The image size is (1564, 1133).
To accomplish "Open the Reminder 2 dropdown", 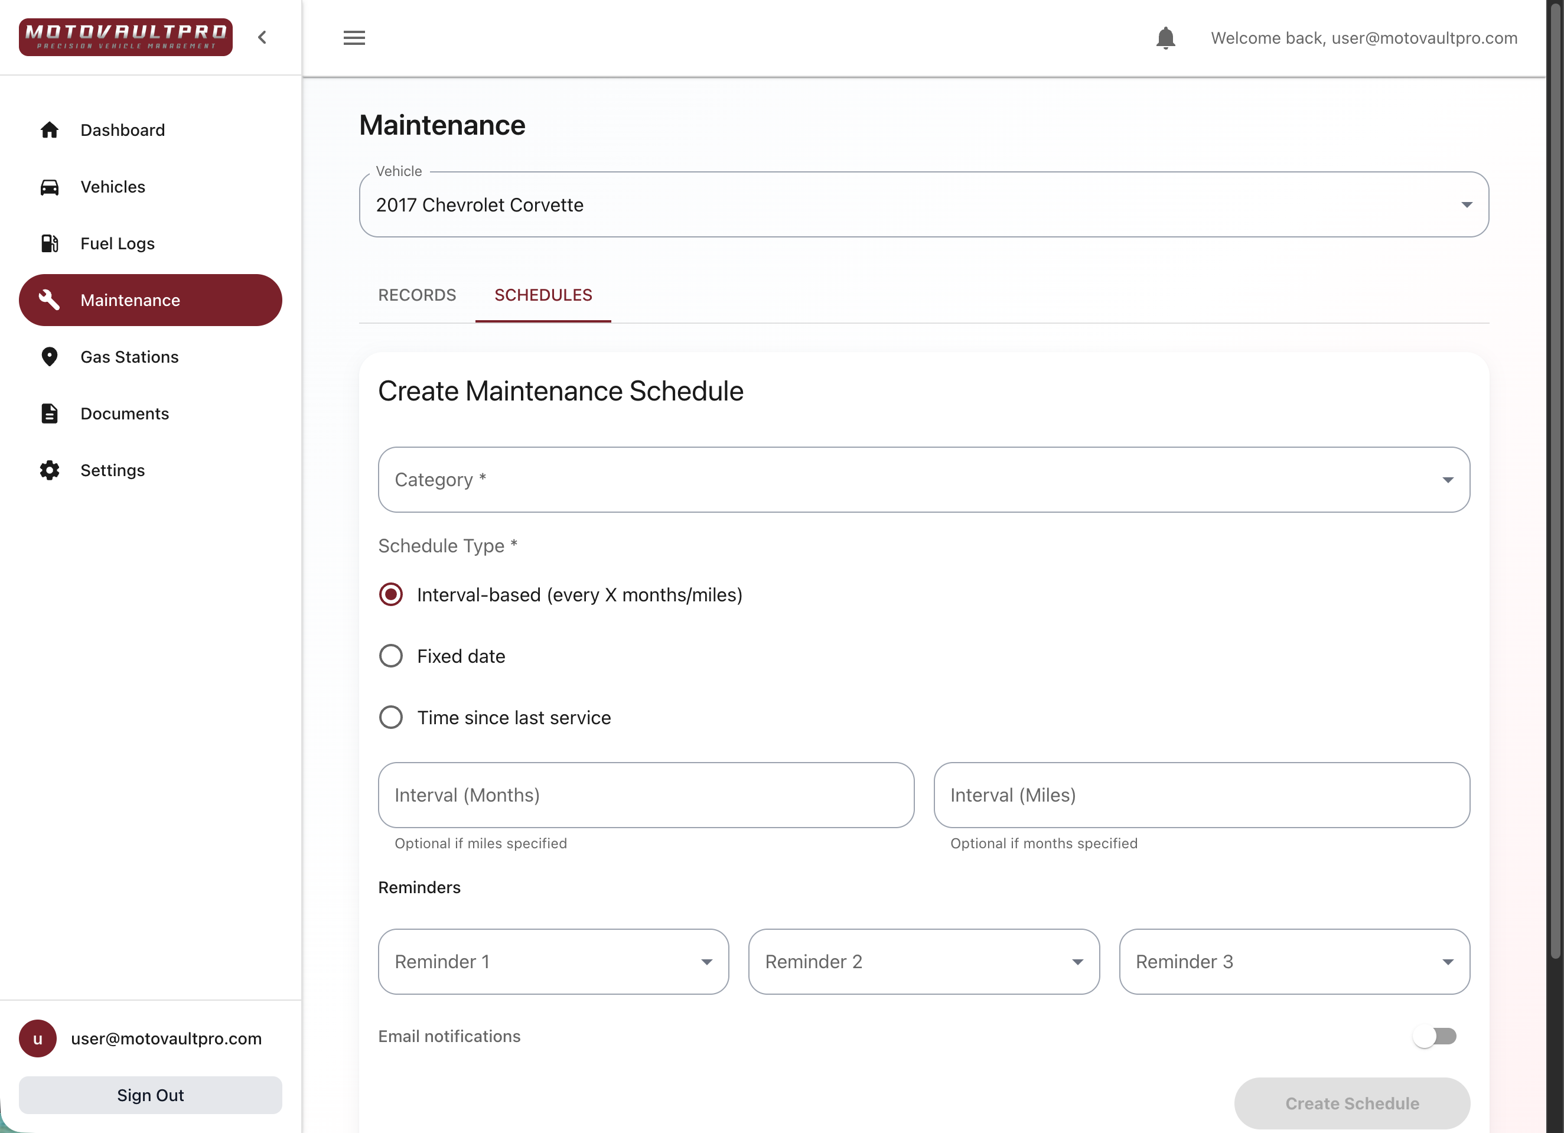I will point(923,961).
